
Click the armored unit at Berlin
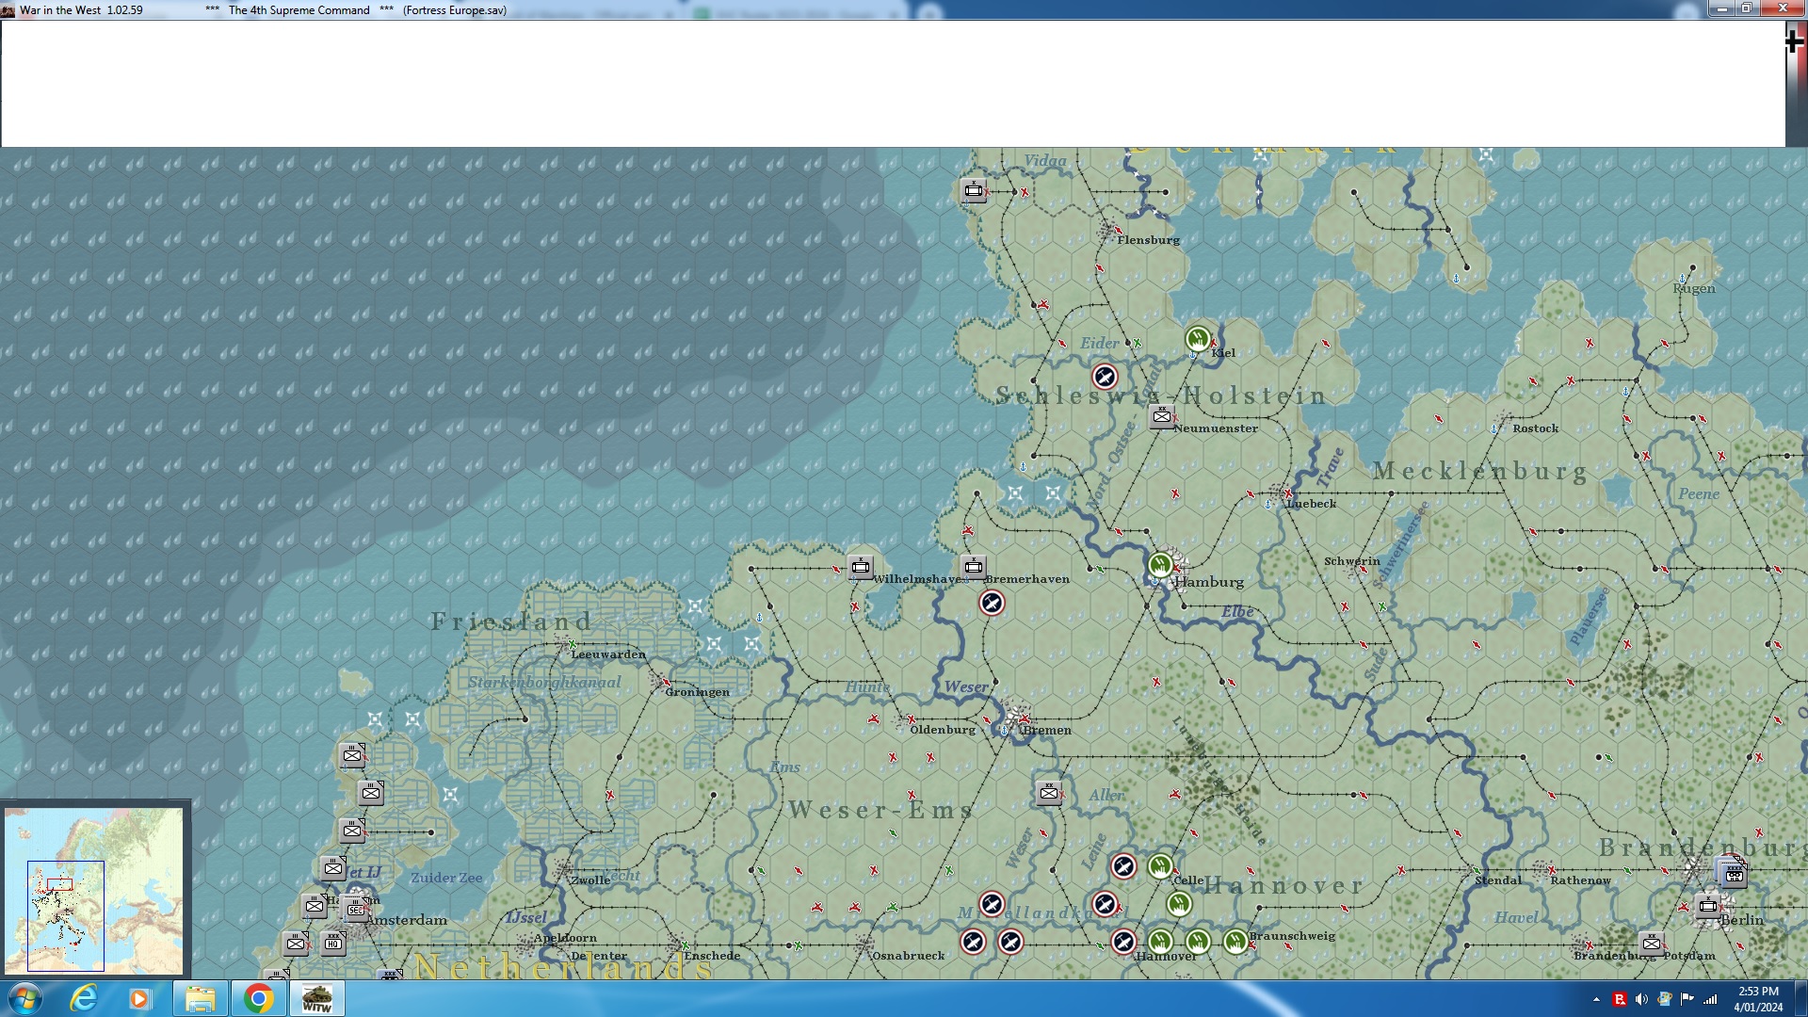click(1708, 907)
